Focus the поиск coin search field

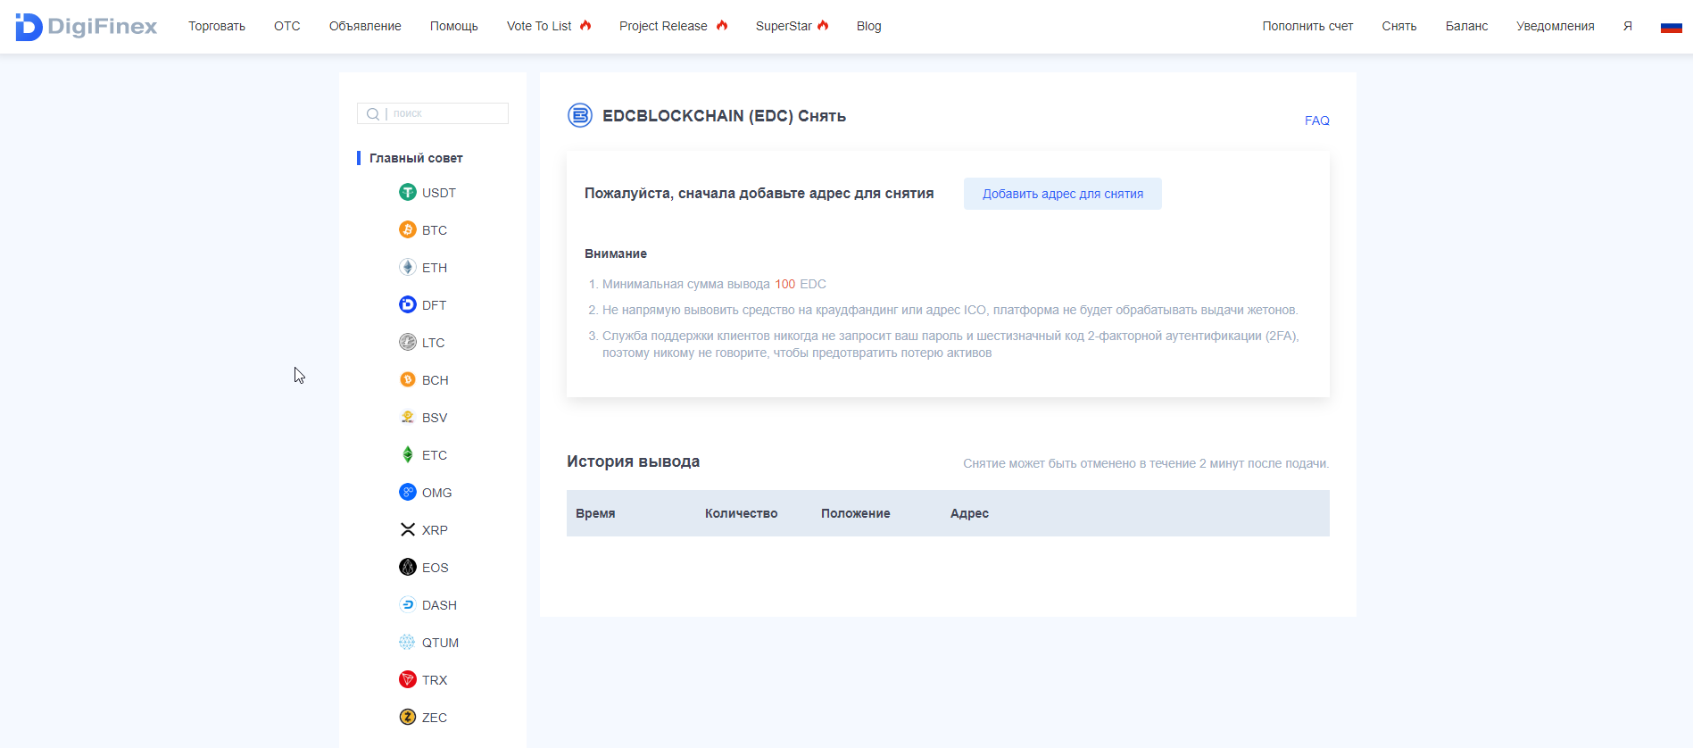pyautogui.click(x=433, y=113)
